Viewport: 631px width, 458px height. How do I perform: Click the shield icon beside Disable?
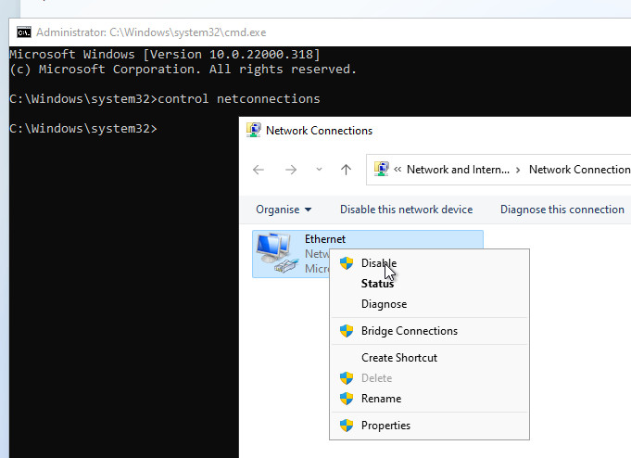pos(347,263)
